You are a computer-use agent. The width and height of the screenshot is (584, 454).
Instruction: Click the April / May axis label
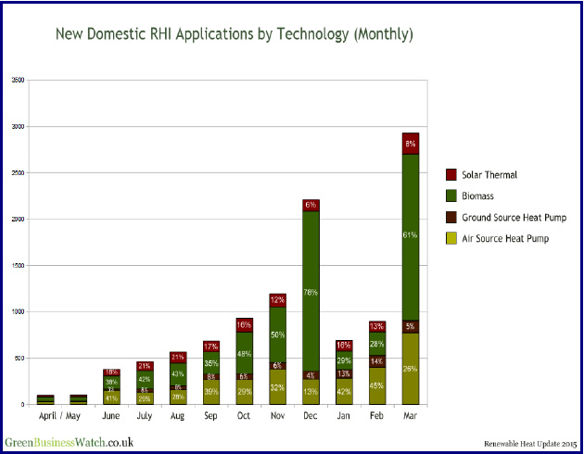[x=62, y=417]
